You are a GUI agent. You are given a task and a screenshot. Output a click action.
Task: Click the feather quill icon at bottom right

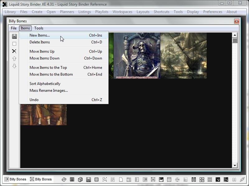(242, 179)
